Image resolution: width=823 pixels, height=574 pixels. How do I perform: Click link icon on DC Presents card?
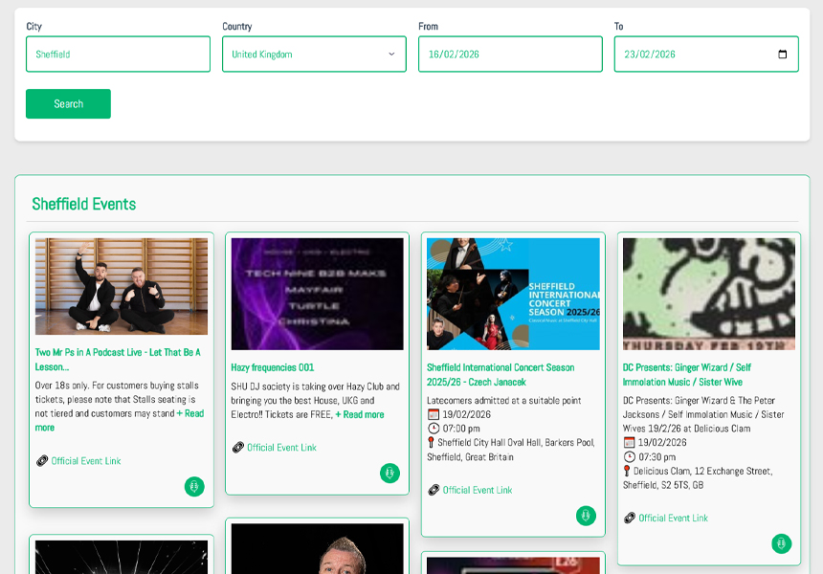629,519
